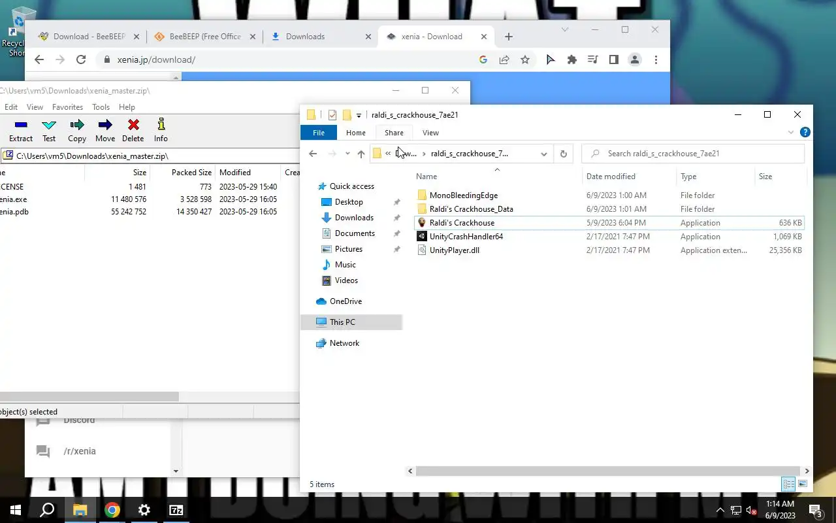
Task: Select Network in navigation pane
Action: (x=344, y=343)
